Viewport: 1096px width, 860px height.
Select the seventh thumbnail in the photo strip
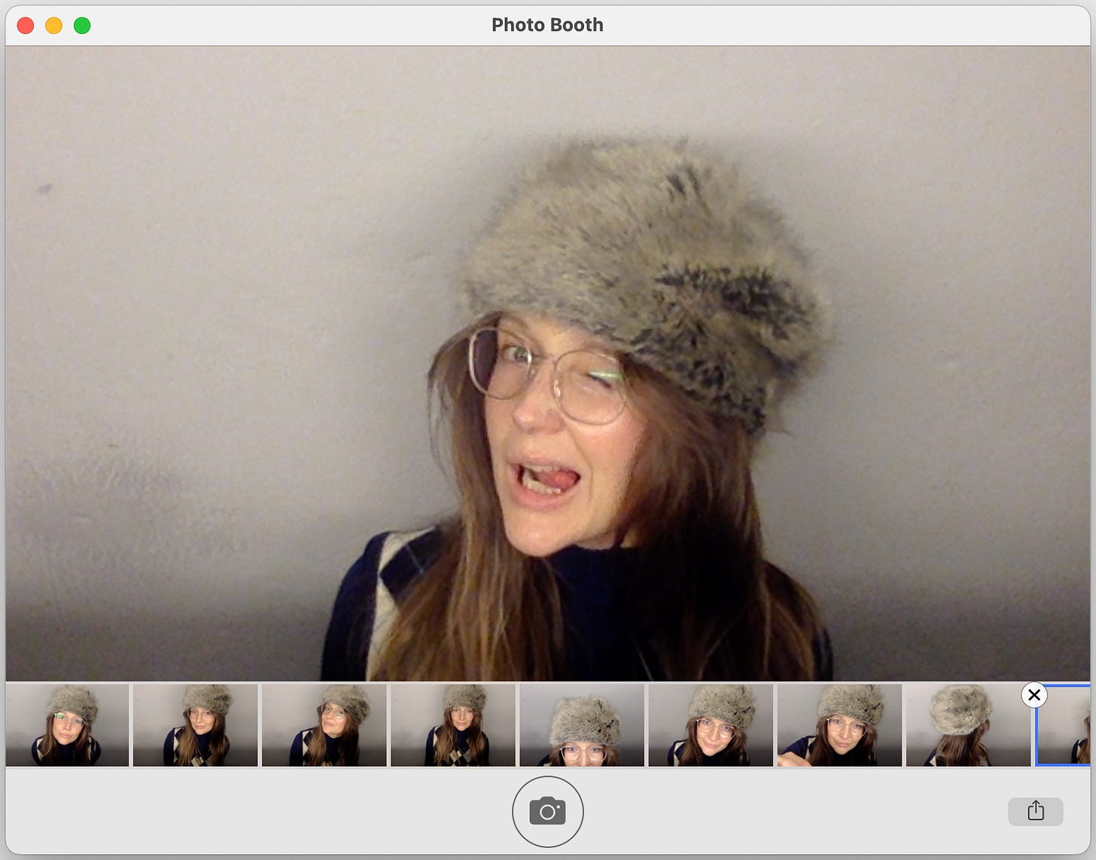839,725
